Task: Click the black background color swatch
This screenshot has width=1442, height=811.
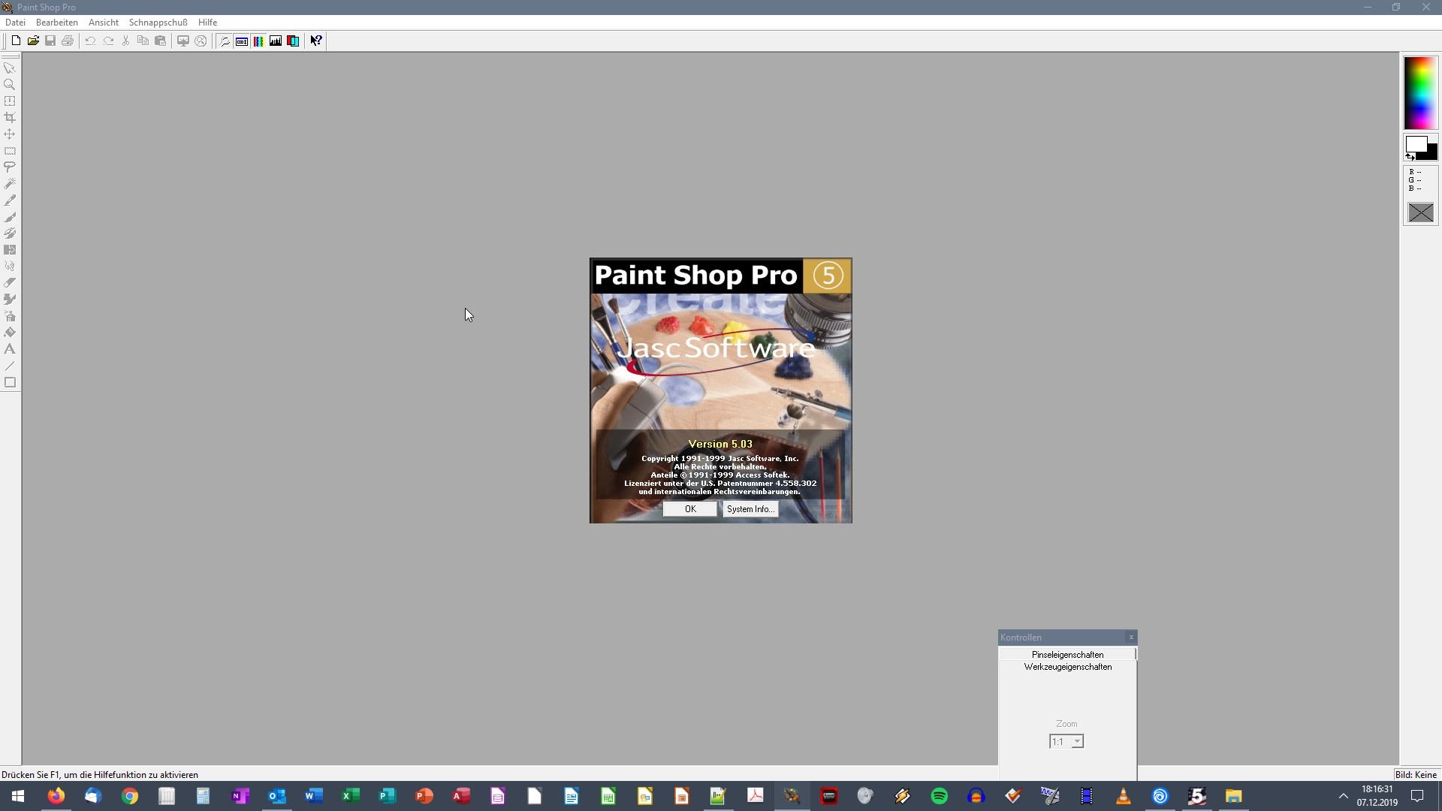Action: tap(1431, 153)
